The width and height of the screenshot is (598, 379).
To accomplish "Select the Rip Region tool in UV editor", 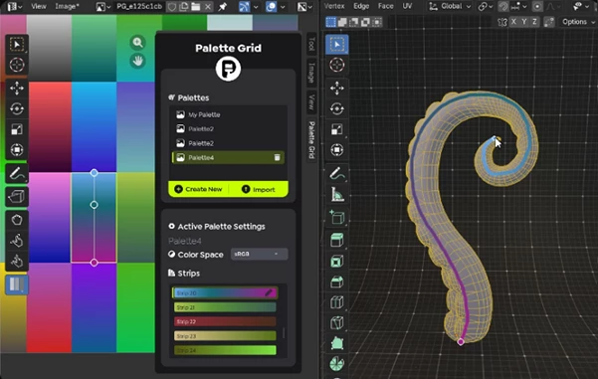I will coord(17,197).
